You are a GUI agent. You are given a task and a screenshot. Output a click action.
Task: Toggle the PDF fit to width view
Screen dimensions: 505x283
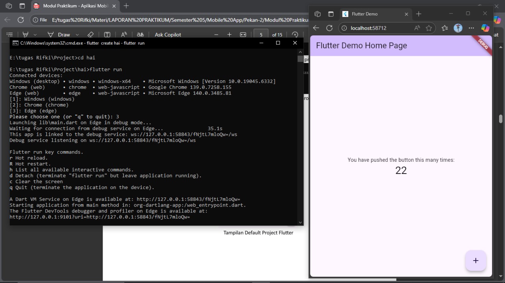243,35
